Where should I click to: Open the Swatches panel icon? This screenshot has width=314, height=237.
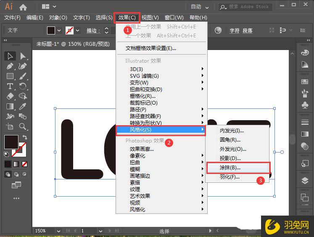305,82
